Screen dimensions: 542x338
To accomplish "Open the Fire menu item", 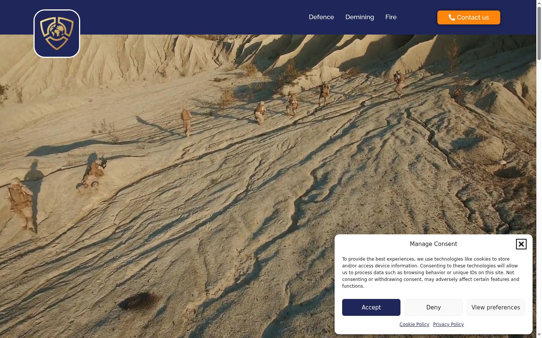I will 391,17.
